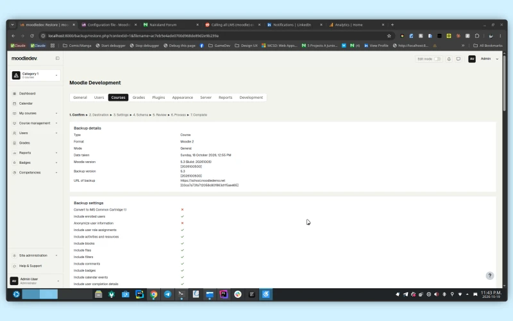513x321 pixels.
Task: Open PhpStorm from the taskbar
Action: point(224,294)
